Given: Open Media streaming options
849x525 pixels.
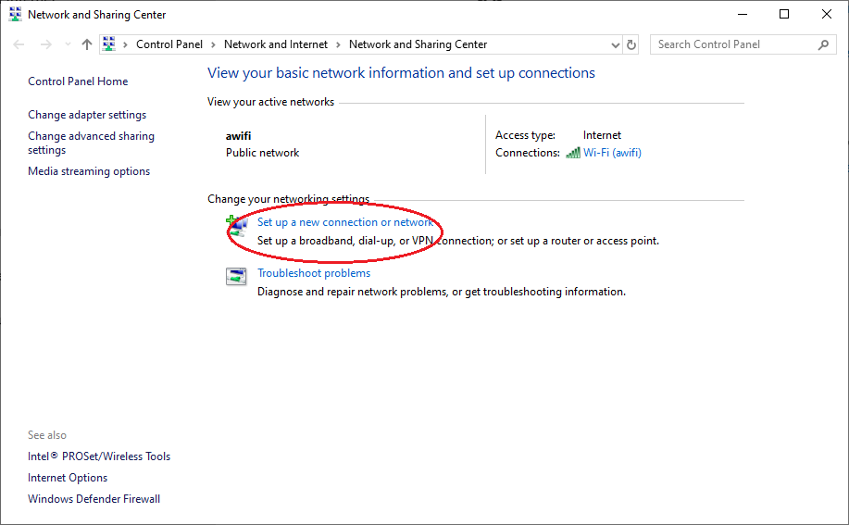Looking at the screenshot, I should point(89,171).
